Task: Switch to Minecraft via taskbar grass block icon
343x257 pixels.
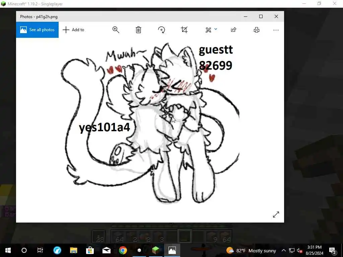Action: point(156,250)
